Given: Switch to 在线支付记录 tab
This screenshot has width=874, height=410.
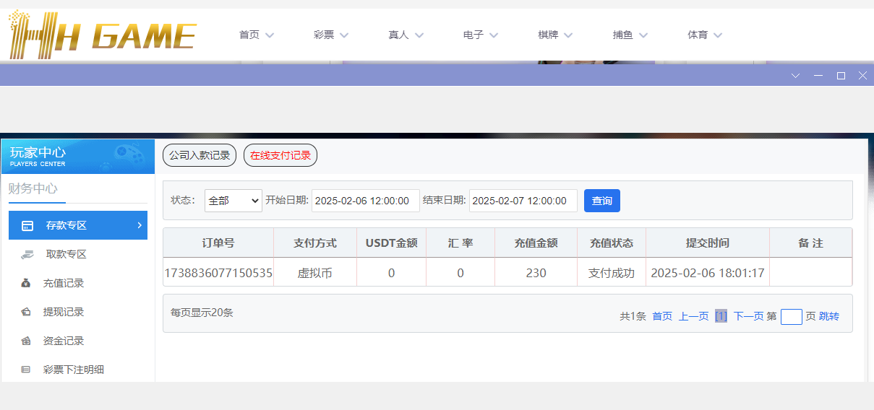Looking at the screenshot, I should tap(280, 155).
